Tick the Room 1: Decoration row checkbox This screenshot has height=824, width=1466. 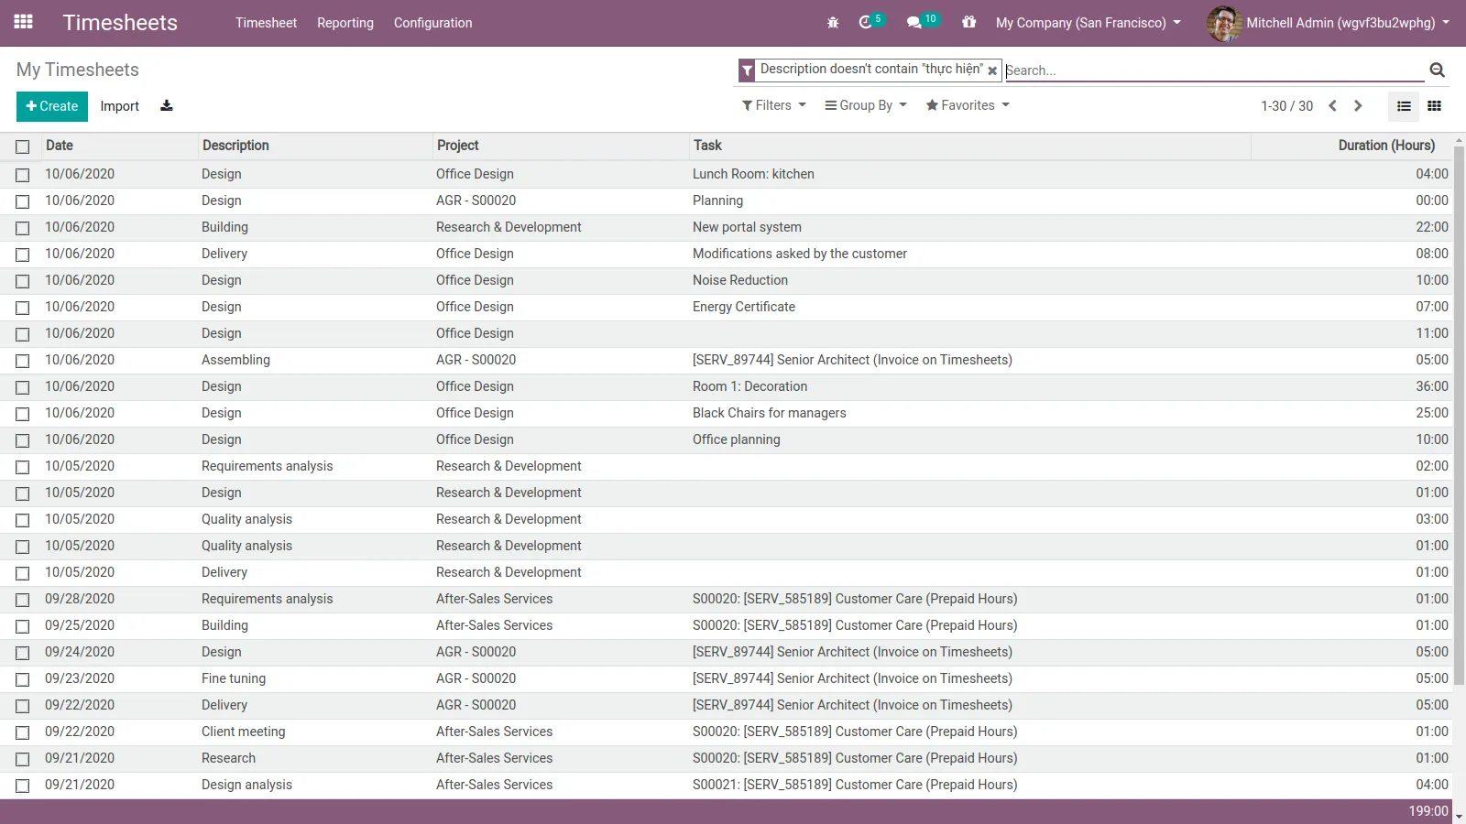pyautogui.click(x=23, y=387)
